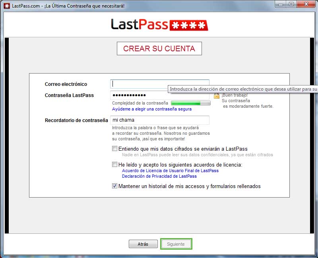Screen dimensions: 318x258
Task: Uncheck 'Mantener un historial de mis accesos' checkbox
Action: click(114, 186)
